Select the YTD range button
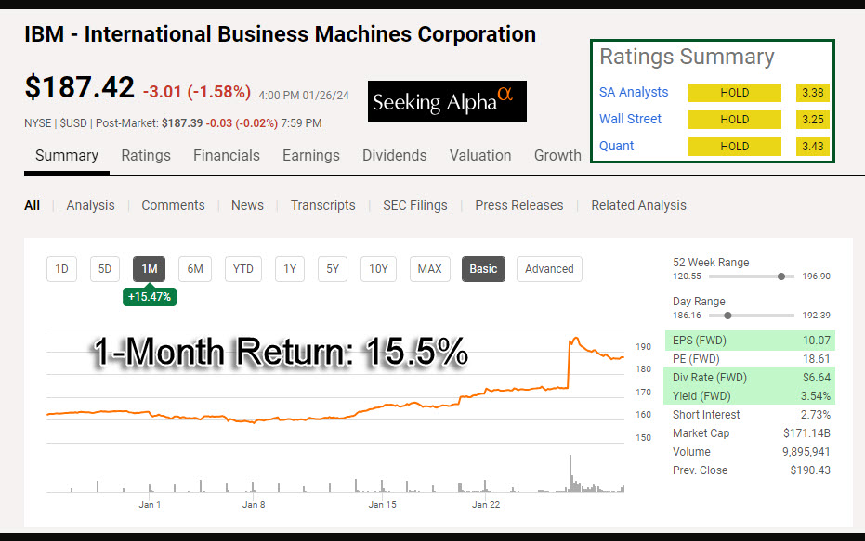The image size is (865, 541). (x=242, y=269)
